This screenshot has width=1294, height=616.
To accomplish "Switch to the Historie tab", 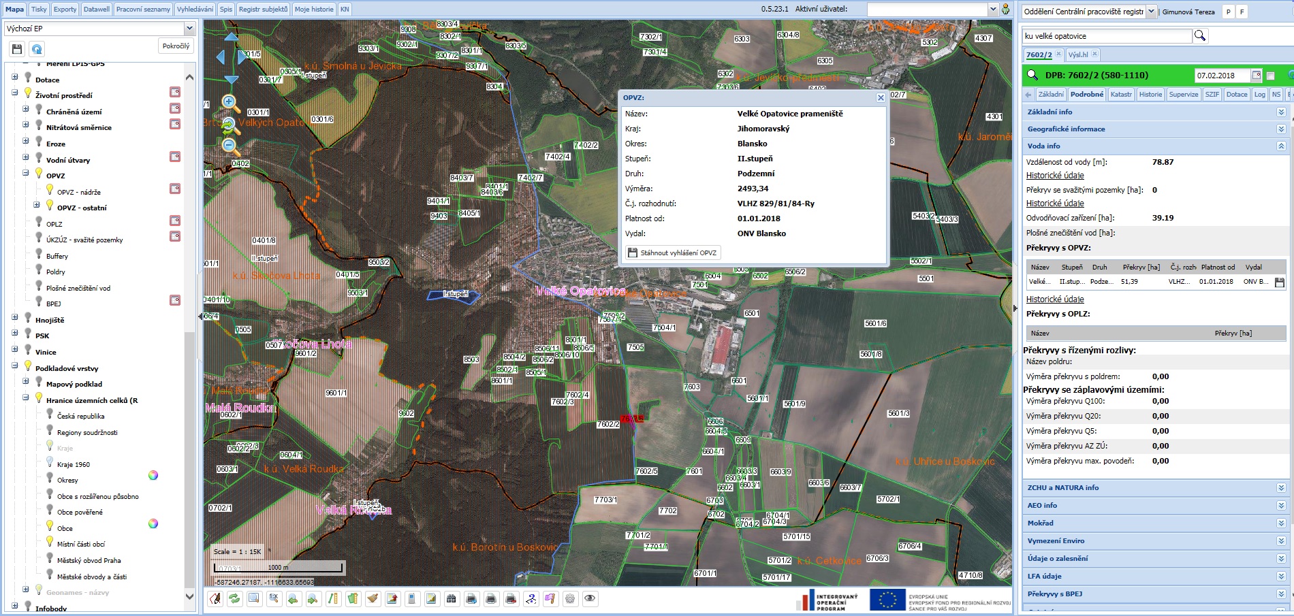I will [1151, 95].
